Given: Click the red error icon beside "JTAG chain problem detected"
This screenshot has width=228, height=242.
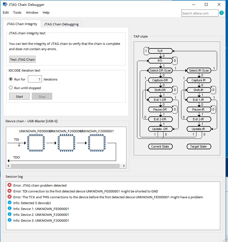Looking at the screenshot, I should [9, 185].
